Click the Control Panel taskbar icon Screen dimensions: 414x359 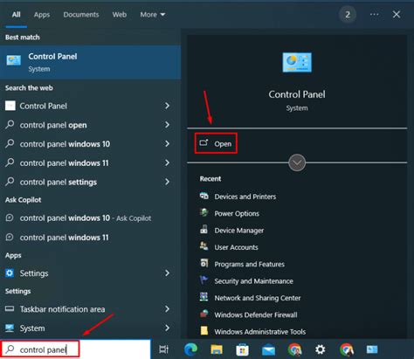pos(372,349)
